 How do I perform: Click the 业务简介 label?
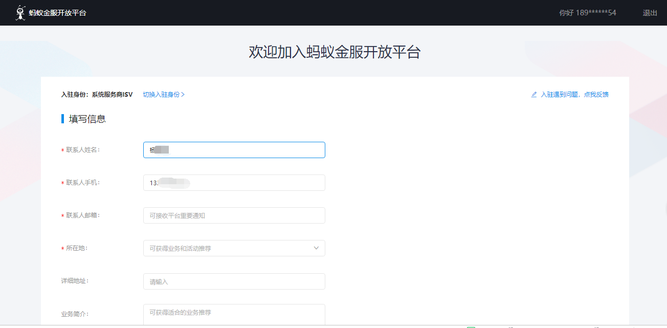[x=74, y=314]
